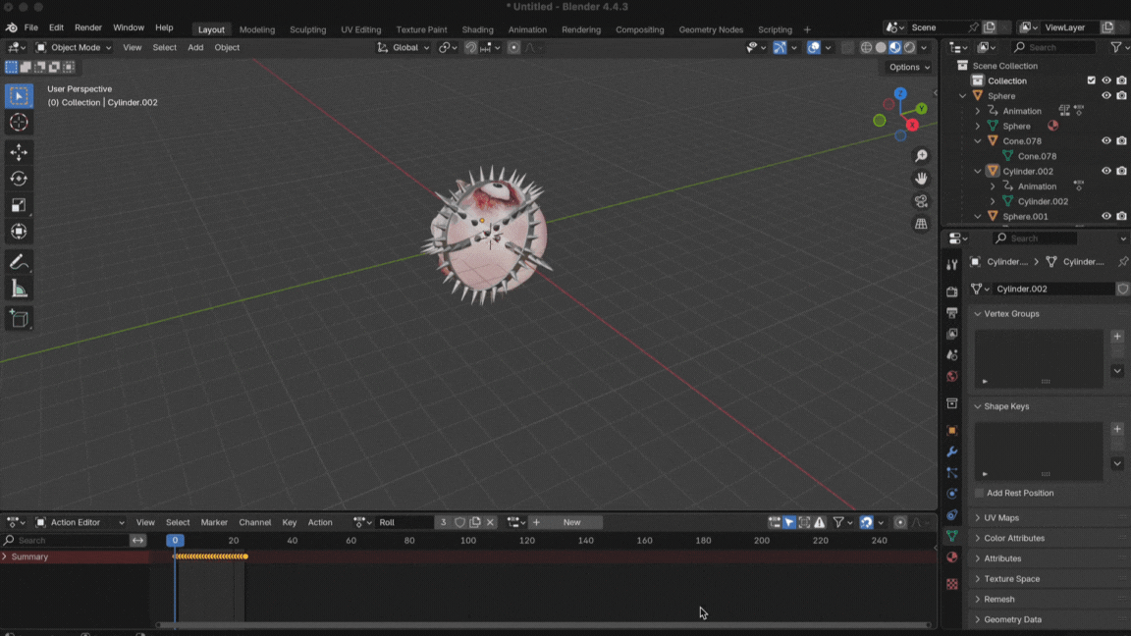This screenshot has width=1131, height=636.
Task: Toggle visibility of Sphere object
Action: [1105, 95]
